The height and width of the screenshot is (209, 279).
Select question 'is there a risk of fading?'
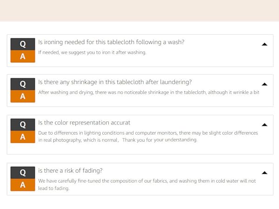(x=70, y=170)
